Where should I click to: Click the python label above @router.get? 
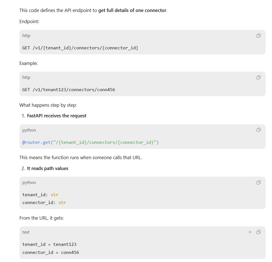(x=29, y=130)
